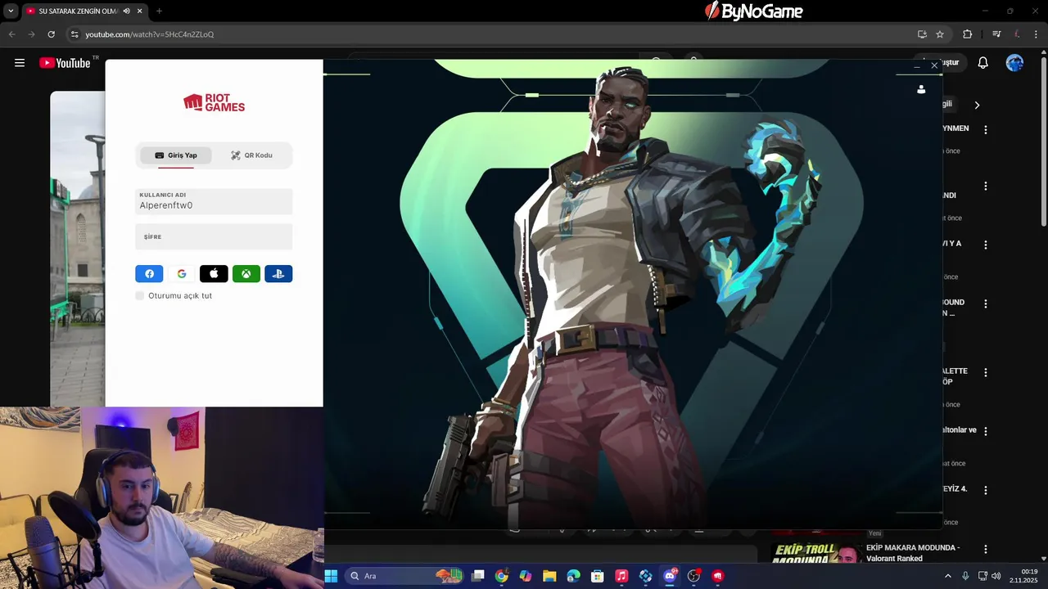Sign in with Facebook icon
Image resolution: width=1048 pixels, height=589 pixels.
pos(149,274)
